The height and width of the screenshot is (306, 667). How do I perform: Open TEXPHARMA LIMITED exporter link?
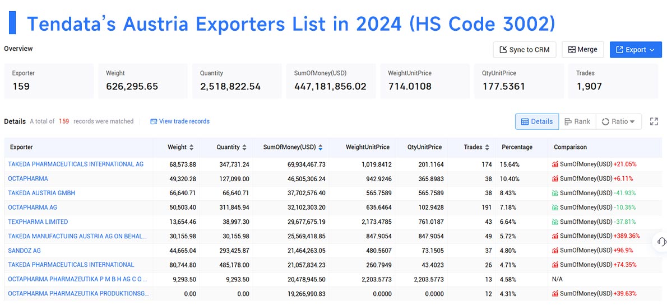pos(38,222)
